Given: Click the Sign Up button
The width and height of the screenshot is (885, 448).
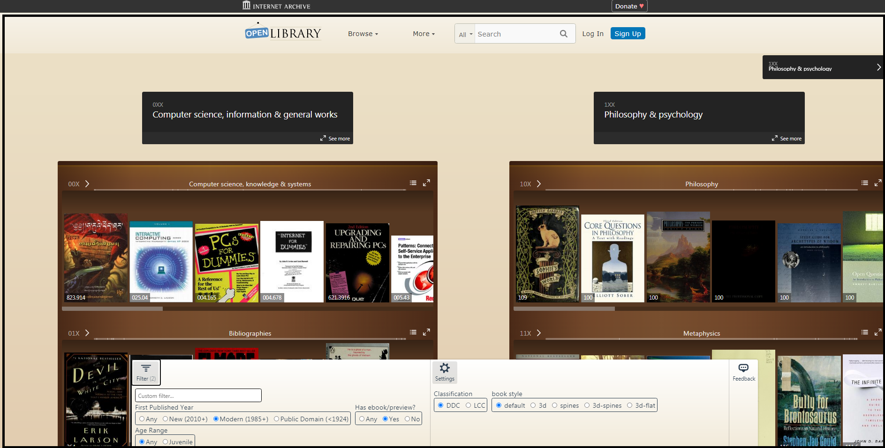Looking at the screenshot, I should [628, 33].
